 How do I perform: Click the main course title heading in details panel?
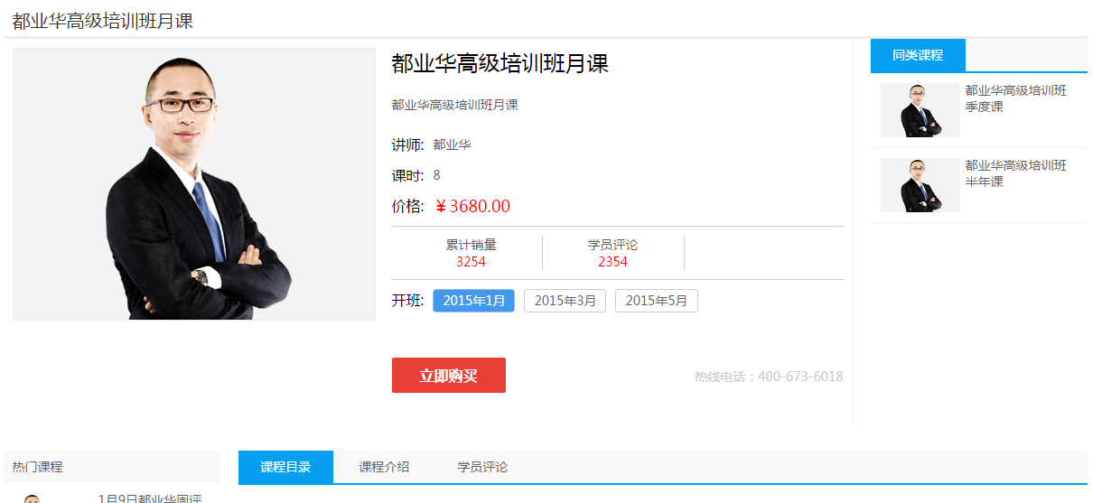click(500, 63)
